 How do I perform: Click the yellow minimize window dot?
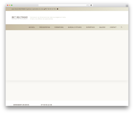(10, 5)
